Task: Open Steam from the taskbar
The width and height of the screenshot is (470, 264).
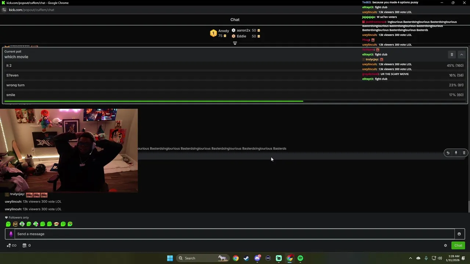Action: [246, 258]
